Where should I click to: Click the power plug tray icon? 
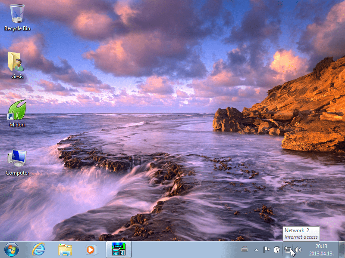click(x=277, y=250)
